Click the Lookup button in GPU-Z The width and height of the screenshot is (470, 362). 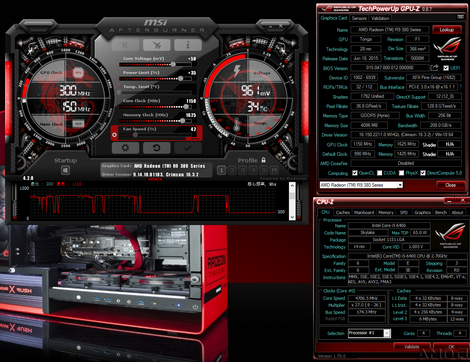tap(447, 30)
